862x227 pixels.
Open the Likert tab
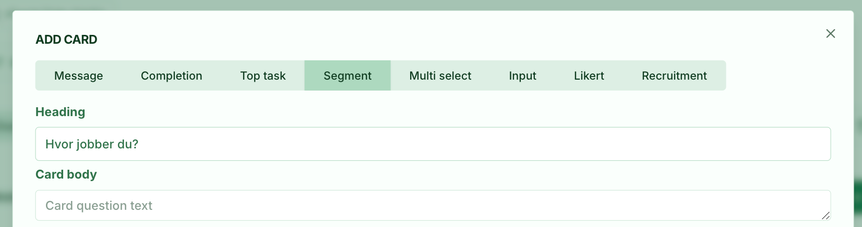point(589,75)
